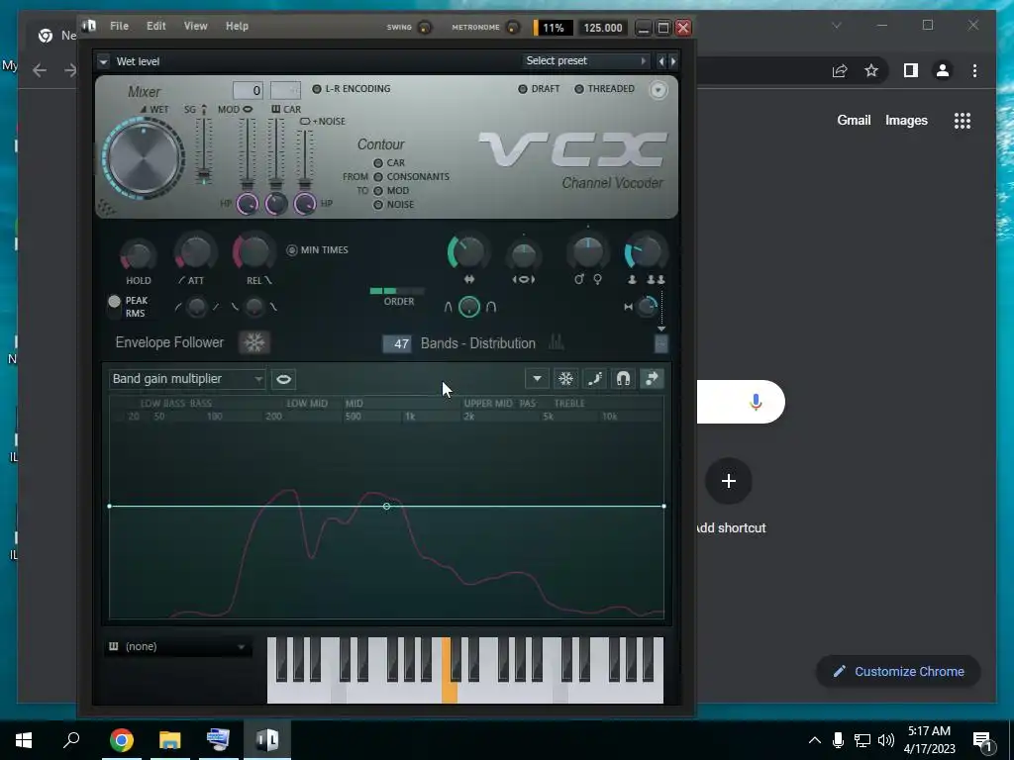The image size is (1014, 760).
Task: Select MOD contour radio button
Action: [x=378, y=191]
